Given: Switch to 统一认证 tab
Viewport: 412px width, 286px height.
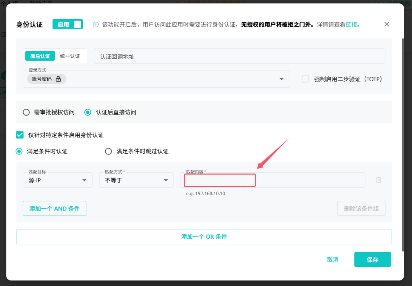Looking at the screenshot, I should click(x=70, y=56).
